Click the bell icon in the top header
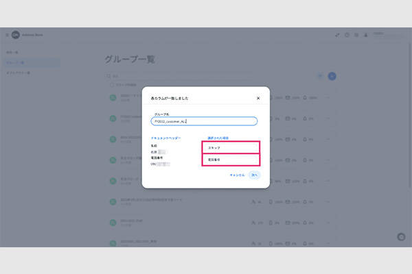The width and height of the screenshot is (412, 274). pyautogui.click(x=365, y=35)
